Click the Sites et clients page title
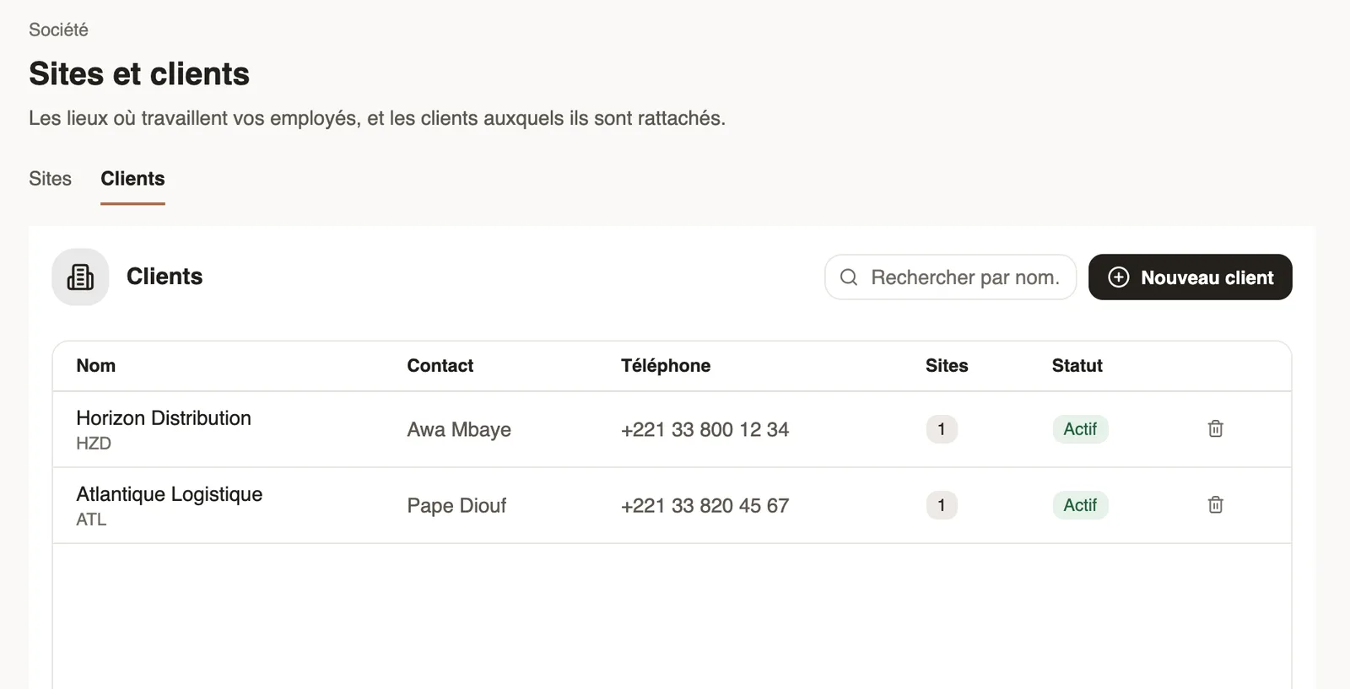The image size is (1350, 689). [x=139, y=73]
